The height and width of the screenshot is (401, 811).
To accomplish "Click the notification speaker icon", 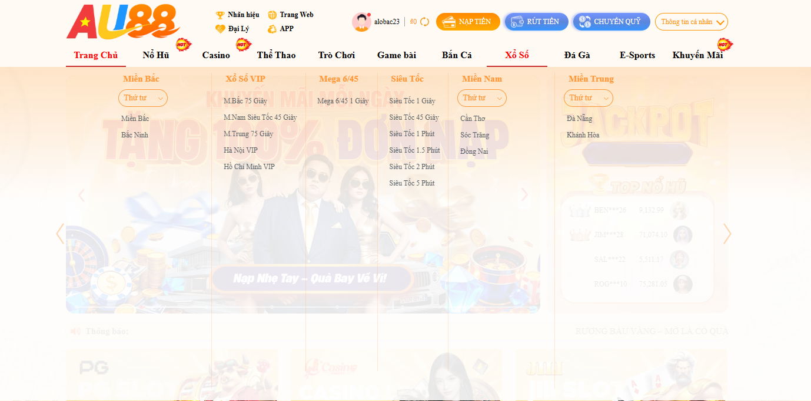I will coord(75,331).
